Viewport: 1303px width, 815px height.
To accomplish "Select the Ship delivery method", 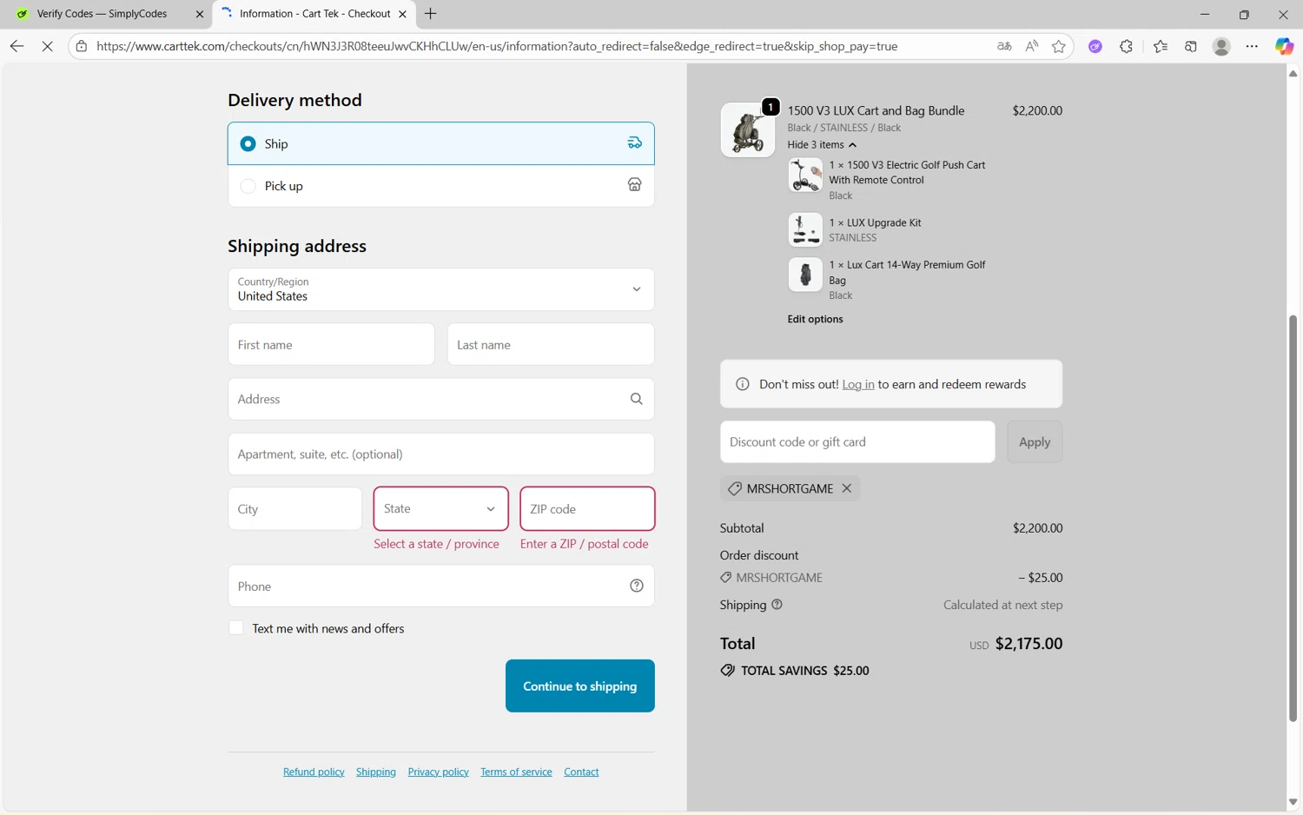I will click(x=440, y=143).
